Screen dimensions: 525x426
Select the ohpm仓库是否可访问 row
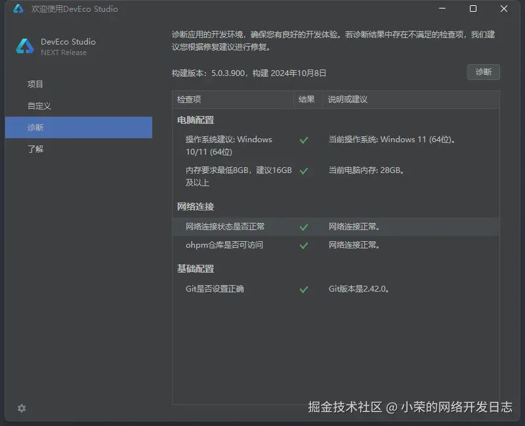[x=336, y=245]
